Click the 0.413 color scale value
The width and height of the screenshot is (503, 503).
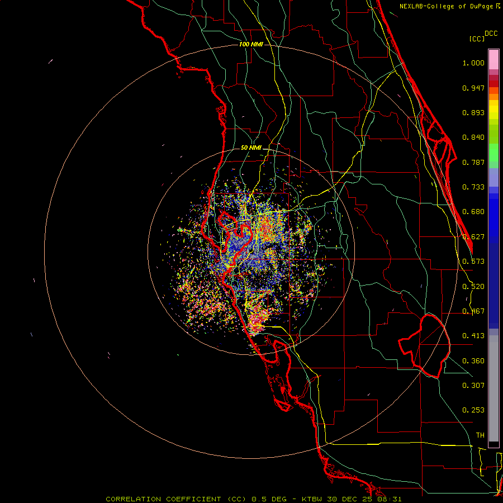[473, 336]
